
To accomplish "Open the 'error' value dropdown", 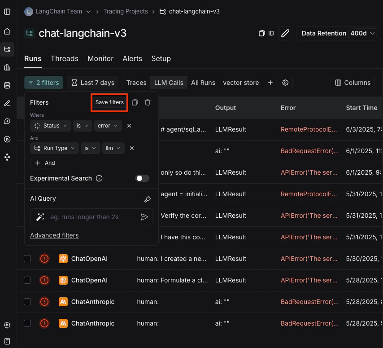I will (x=108, y=126).
